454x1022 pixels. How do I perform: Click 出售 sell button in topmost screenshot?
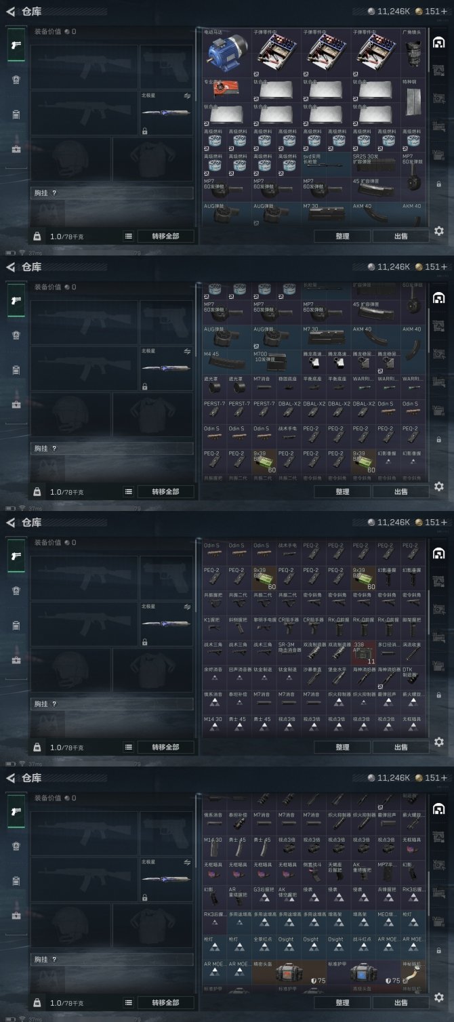(400, 236)
